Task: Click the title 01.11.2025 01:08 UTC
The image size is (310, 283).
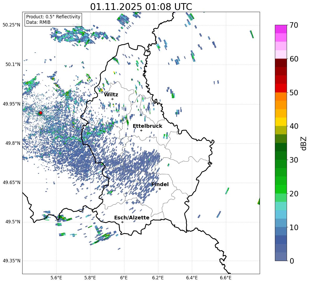Action: 141,7
